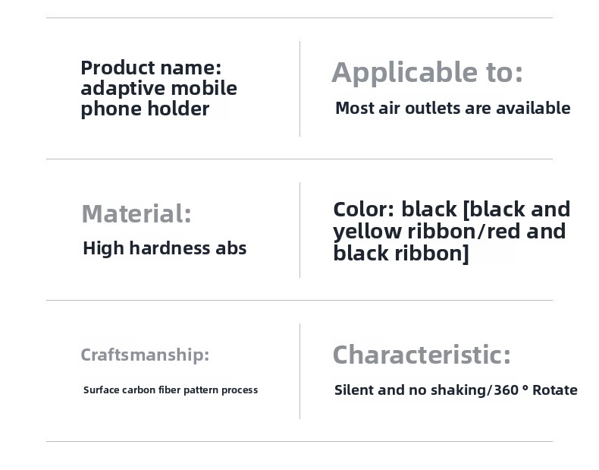
Task: Click the "Craftsmanship:" heading
Action: tap(145, 355)
